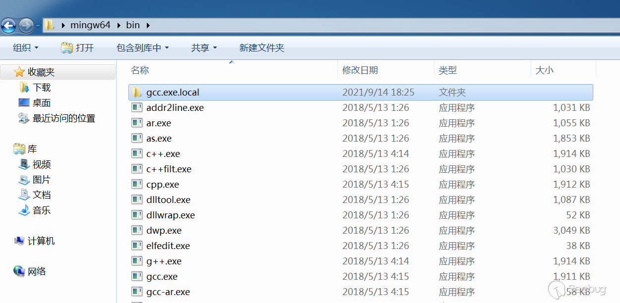
Task: Click the c++.exe application icon
Action: click(137, 153)
